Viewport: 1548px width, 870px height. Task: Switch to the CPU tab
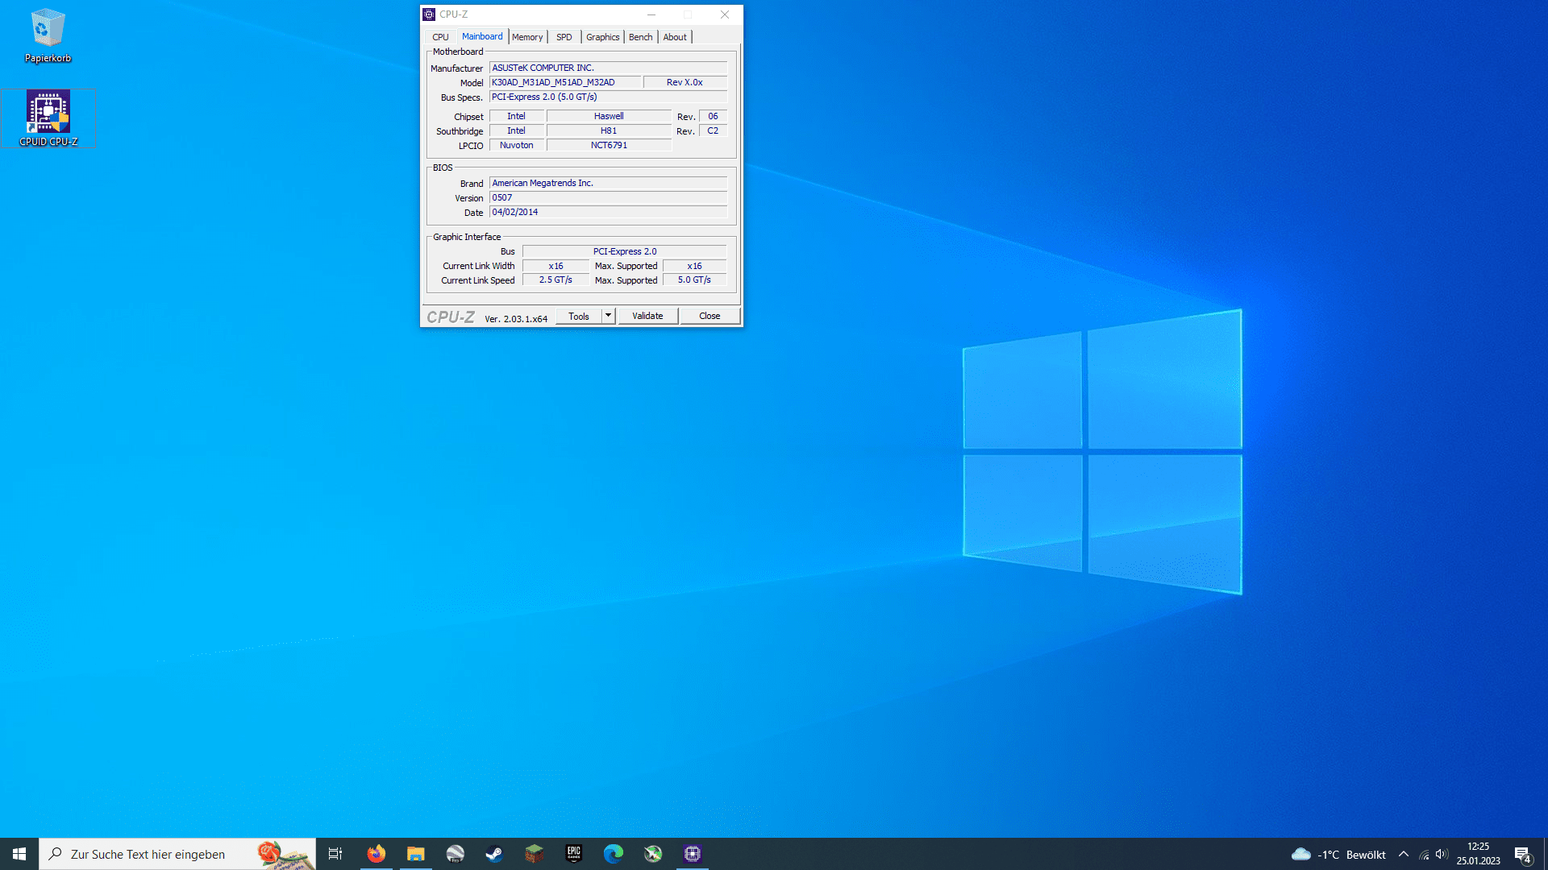pos(440,37)
